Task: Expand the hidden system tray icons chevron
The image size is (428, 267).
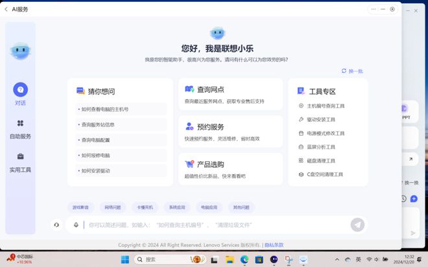Action: [337, 259]
